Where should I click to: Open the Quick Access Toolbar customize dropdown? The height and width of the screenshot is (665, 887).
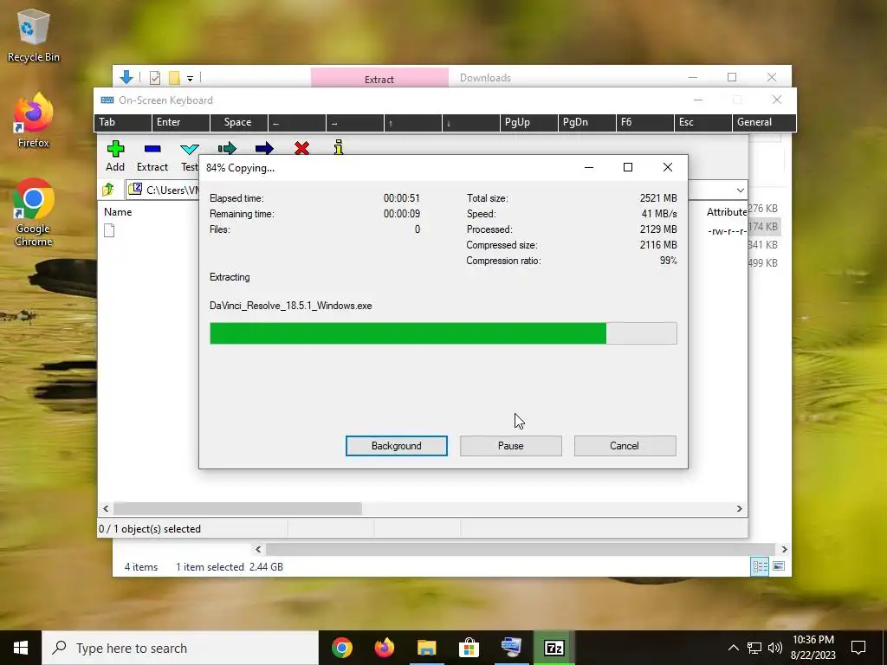[190, 79]
